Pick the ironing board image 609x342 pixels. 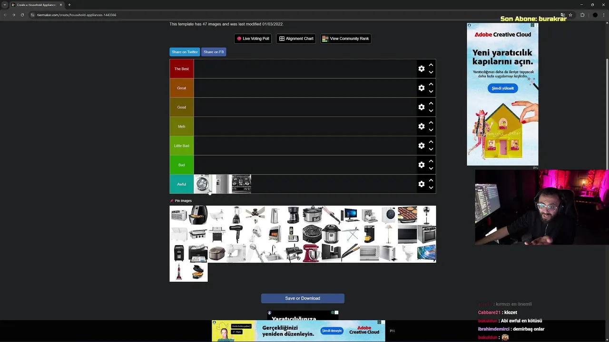pyautogui.click(x=350, y=234)
